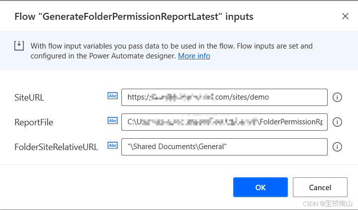Open the More info link
358x210 pixels.
(x=194, y=56)
